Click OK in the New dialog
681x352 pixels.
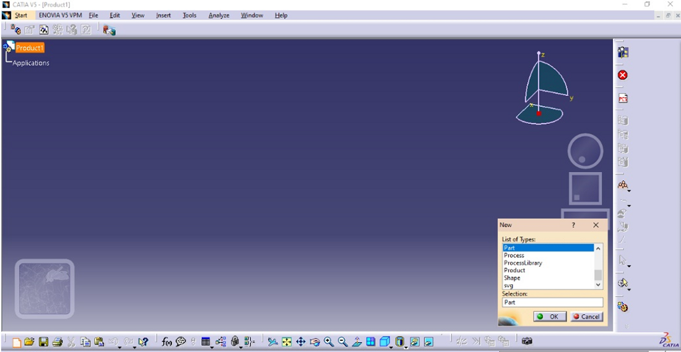click(x=549, y=316)
